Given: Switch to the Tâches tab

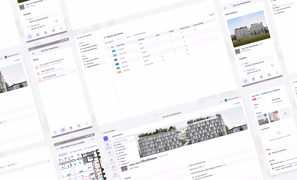Looking at the screenshot, I should coord(63,155).
